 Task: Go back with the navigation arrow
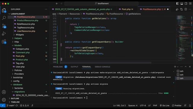pos(57,4)
